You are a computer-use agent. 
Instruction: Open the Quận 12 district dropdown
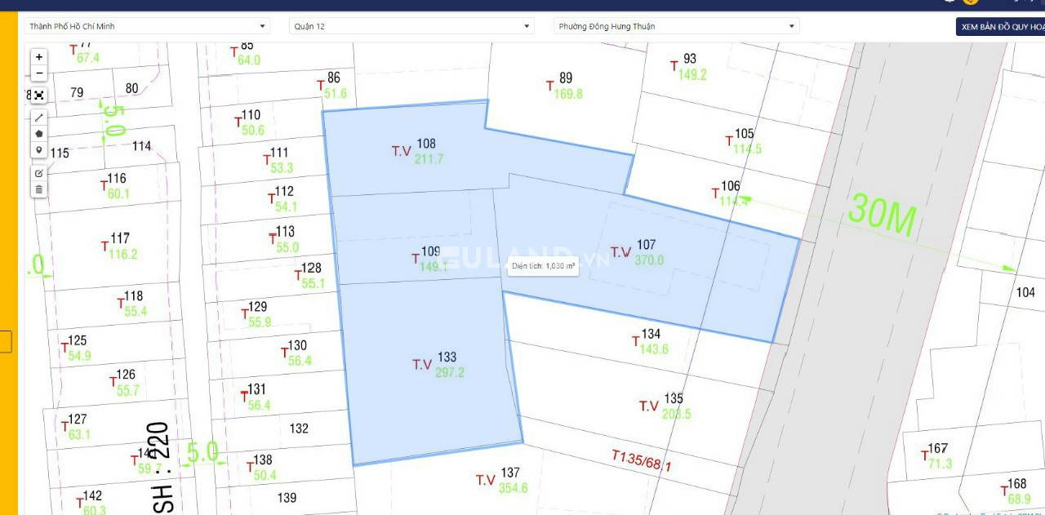[412, 26]
